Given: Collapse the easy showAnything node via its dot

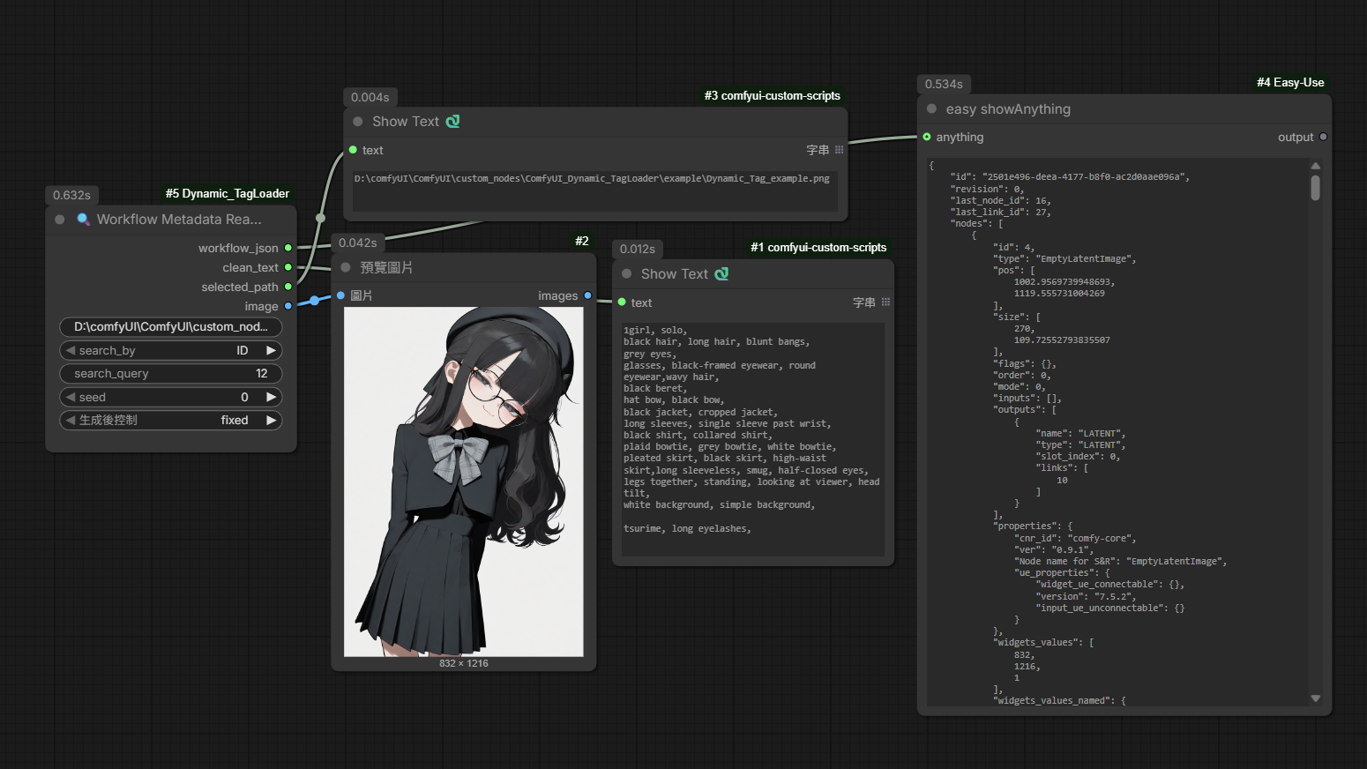Looking at the screenshot, I should (931, 108).
